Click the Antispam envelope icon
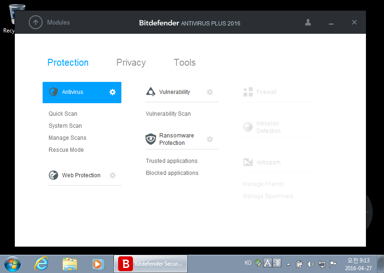Screen dimensions: 384x273 point(248,162)
